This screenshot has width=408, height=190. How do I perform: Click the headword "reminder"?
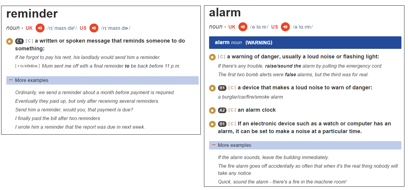click(x=32, y=13)
